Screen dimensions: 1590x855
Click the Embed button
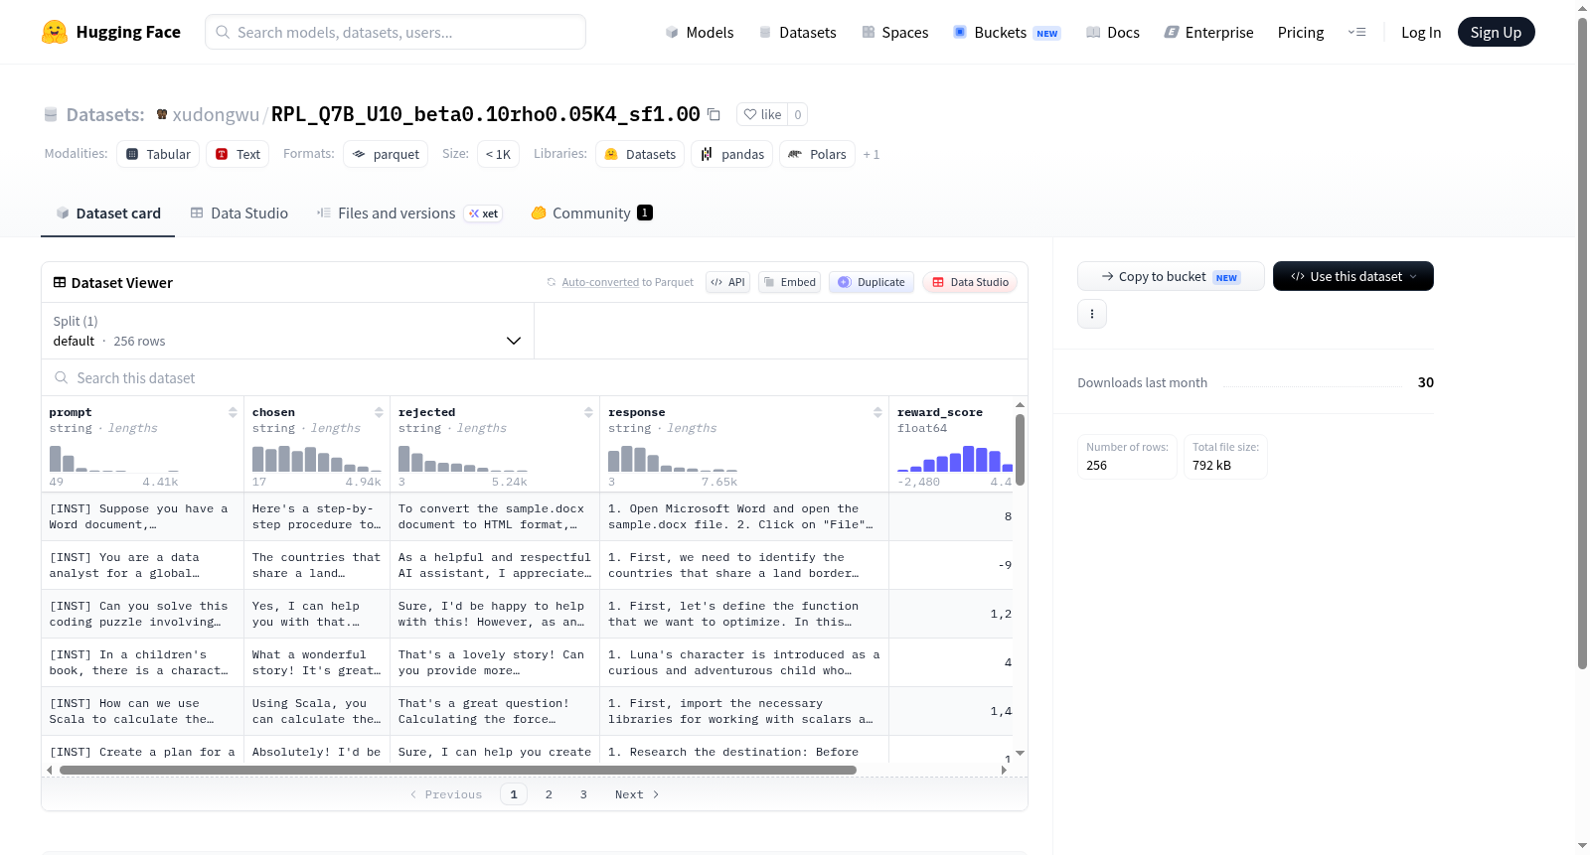tap(789, 282)
